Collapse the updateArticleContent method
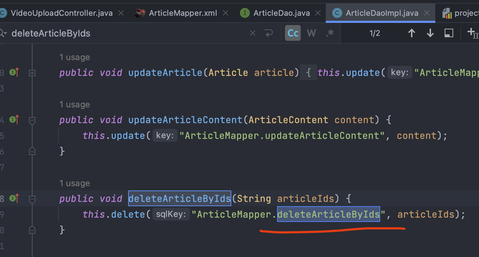The height and width of the screenshot is (257, 479). pyautogui.click(x=32, y=121)
